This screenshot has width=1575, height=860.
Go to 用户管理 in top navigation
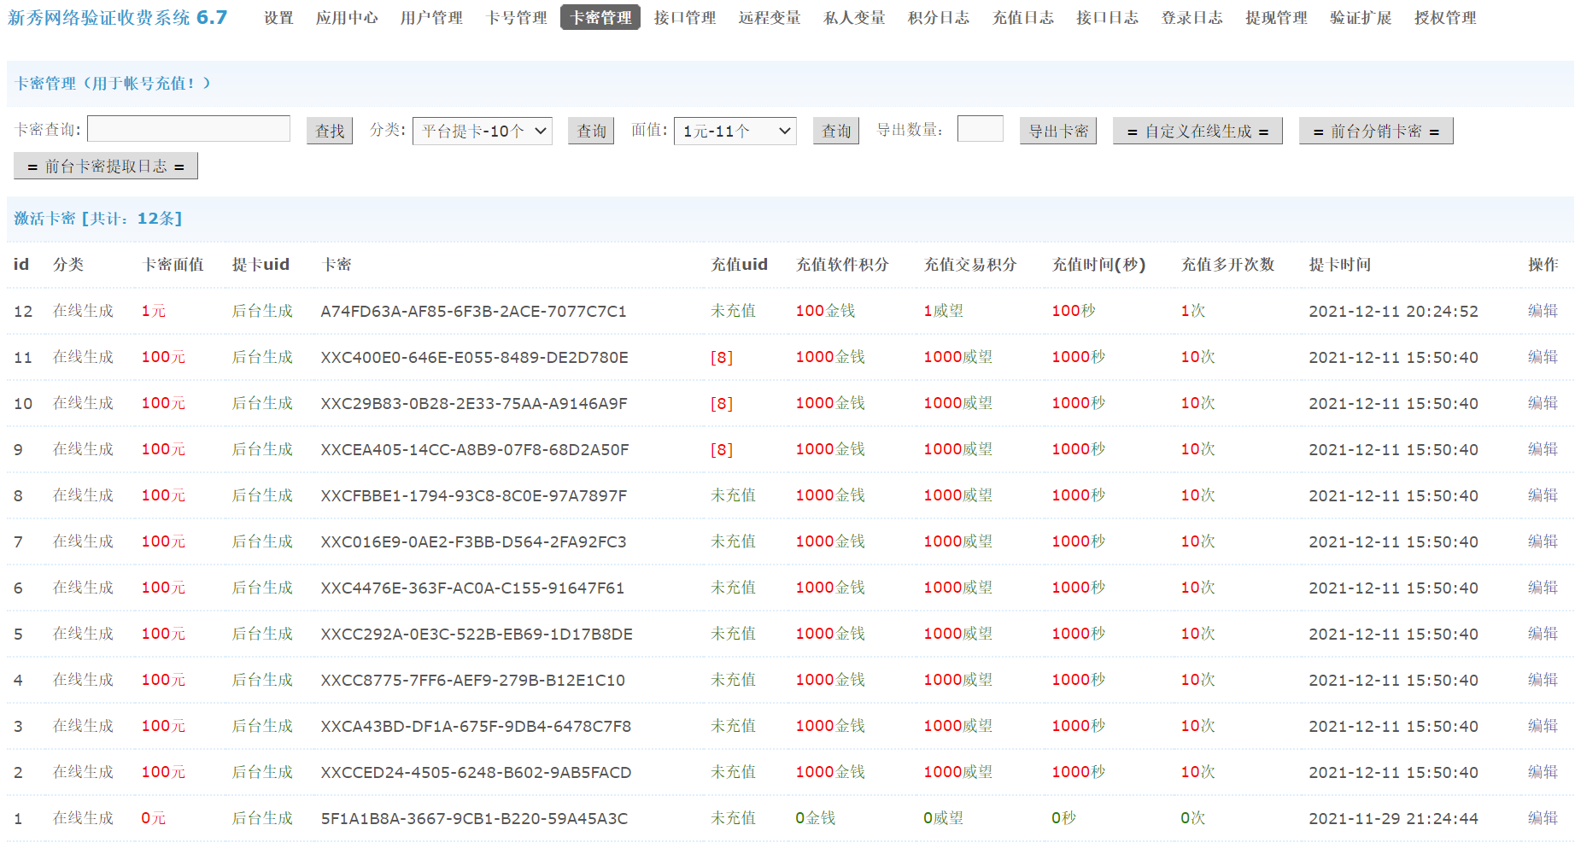tap(431, 18)
